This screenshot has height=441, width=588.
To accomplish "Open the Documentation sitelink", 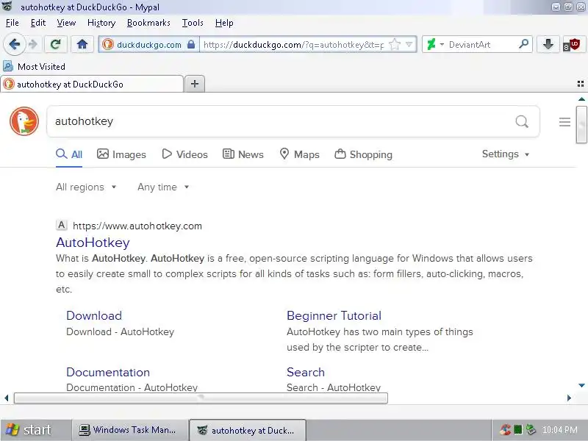I will point(108,372).
